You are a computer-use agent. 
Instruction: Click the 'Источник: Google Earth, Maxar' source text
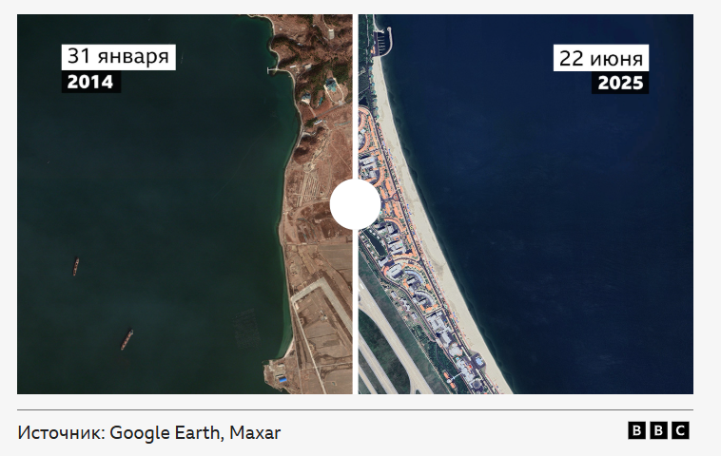pos(149,433)
